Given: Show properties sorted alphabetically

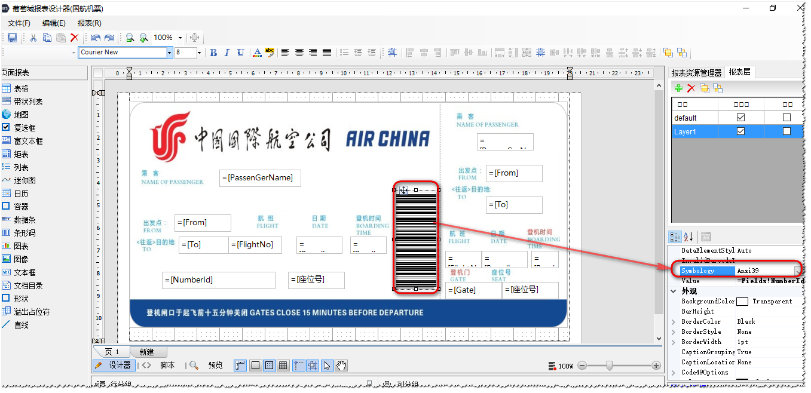Looking at the screenshot, I should (x=688, y=237).
